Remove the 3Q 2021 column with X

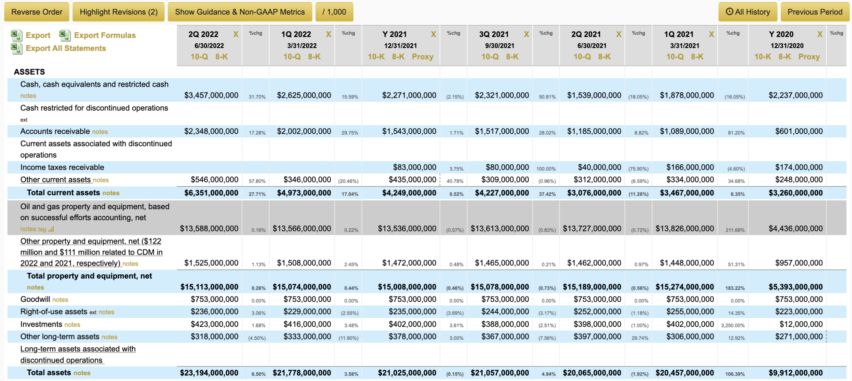[x=526, y=34]
